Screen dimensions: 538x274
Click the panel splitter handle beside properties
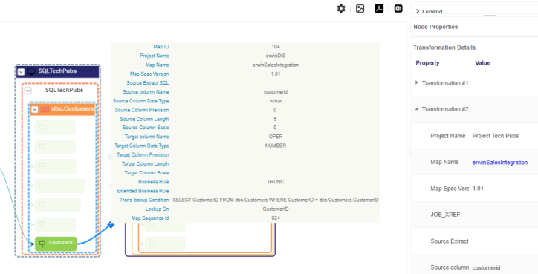409,151
